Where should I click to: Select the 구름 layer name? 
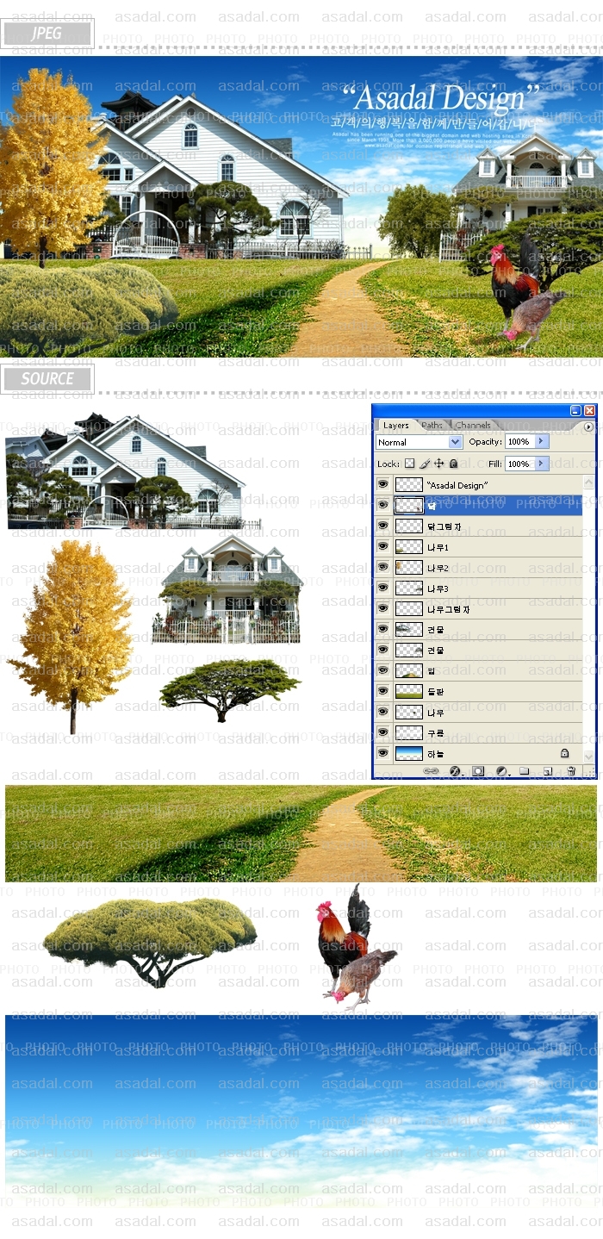[x=436, y=733]
